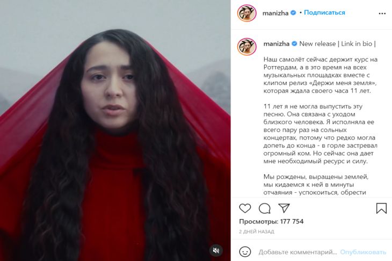The height and width of the screenshot is (261, 392).
Task: Like the post with the heart icon
Action: 245,208
